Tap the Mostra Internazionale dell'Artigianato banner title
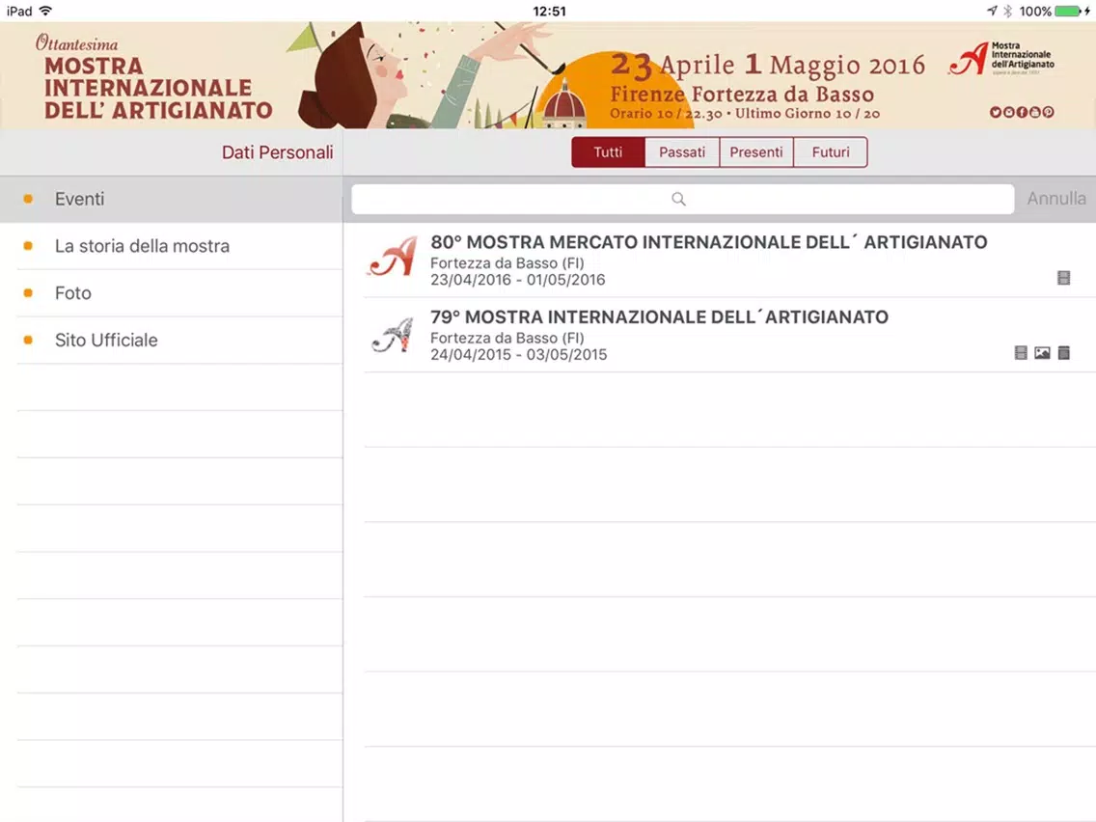This screenshot has width=1096, height=822. 158,88
